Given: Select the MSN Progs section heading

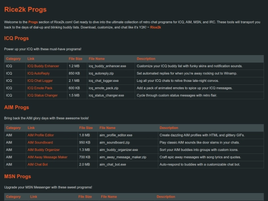Looking at the screenshot, I should coord(17,176).
